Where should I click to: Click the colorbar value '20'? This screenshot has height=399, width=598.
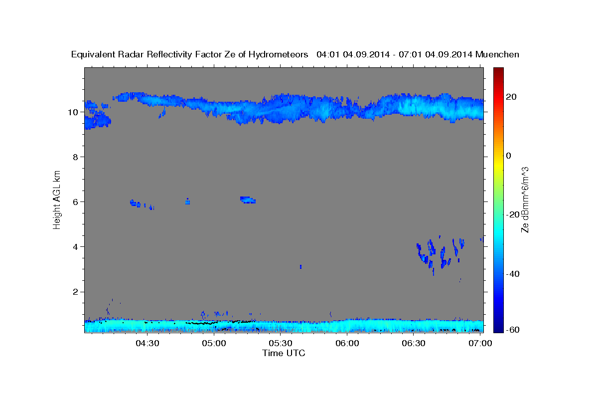point(511,97)
